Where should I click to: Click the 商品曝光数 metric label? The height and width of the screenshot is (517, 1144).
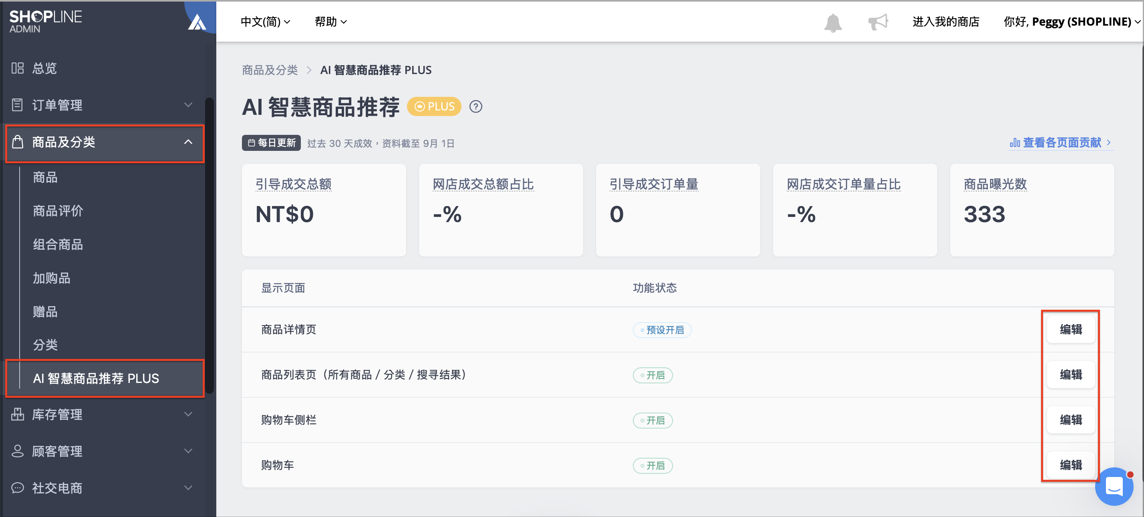(x=995, y=184)
